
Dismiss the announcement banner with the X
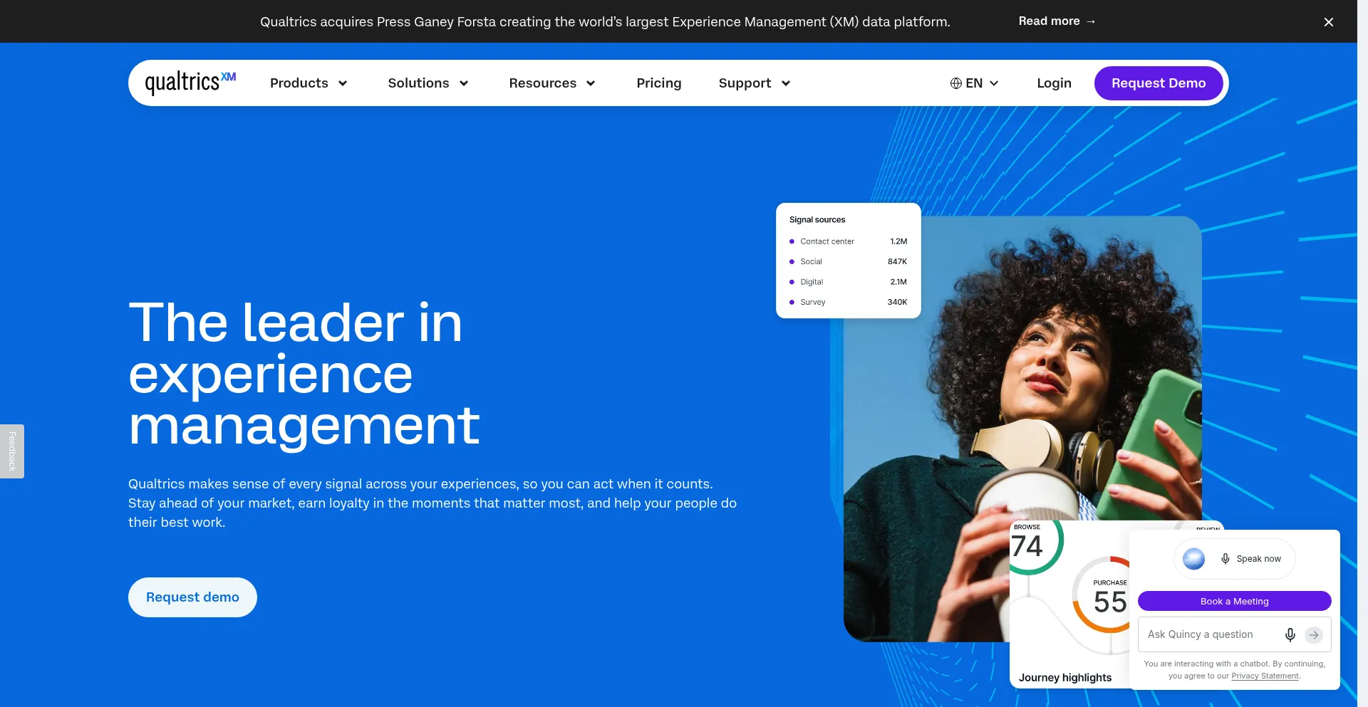[x=1328, y=22]
